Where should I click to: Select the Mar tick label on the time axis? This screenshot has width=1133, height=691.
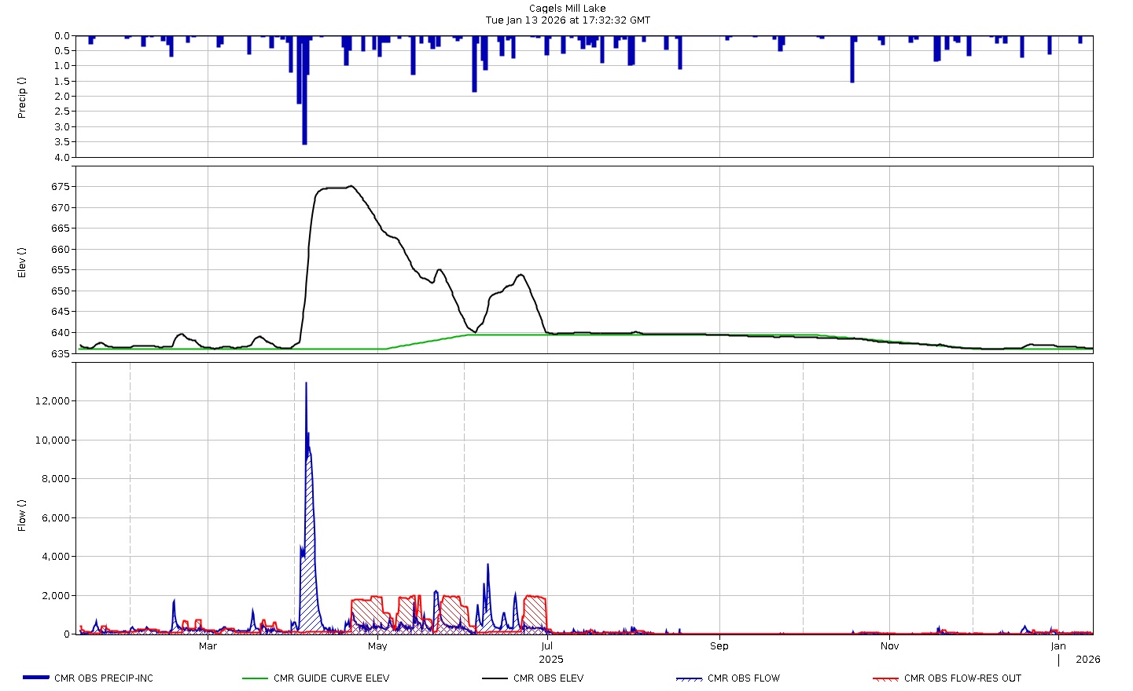pos(207,646)
